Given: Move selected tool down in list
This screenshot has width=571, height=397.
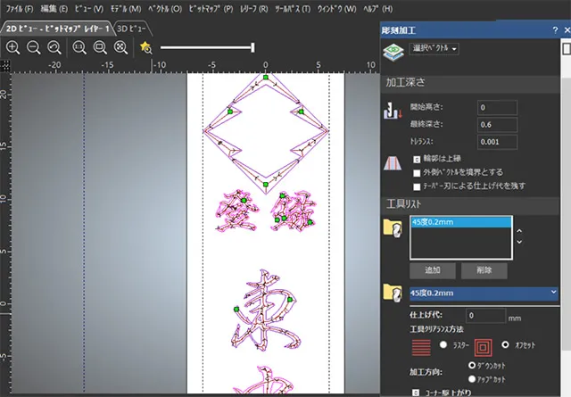Looking at the screenshot, I should 519,242.
